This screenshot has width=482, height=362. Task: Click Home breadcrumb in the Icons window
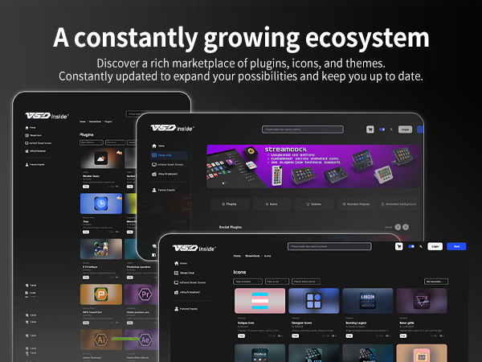pyautogui.click(x=237, y=256)
